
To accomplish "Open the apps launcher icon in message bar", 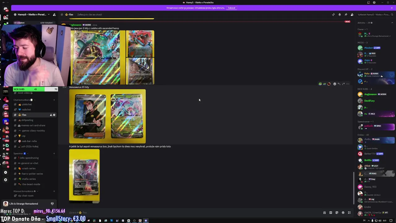I will pyautogui.click(x=349, y=213).
